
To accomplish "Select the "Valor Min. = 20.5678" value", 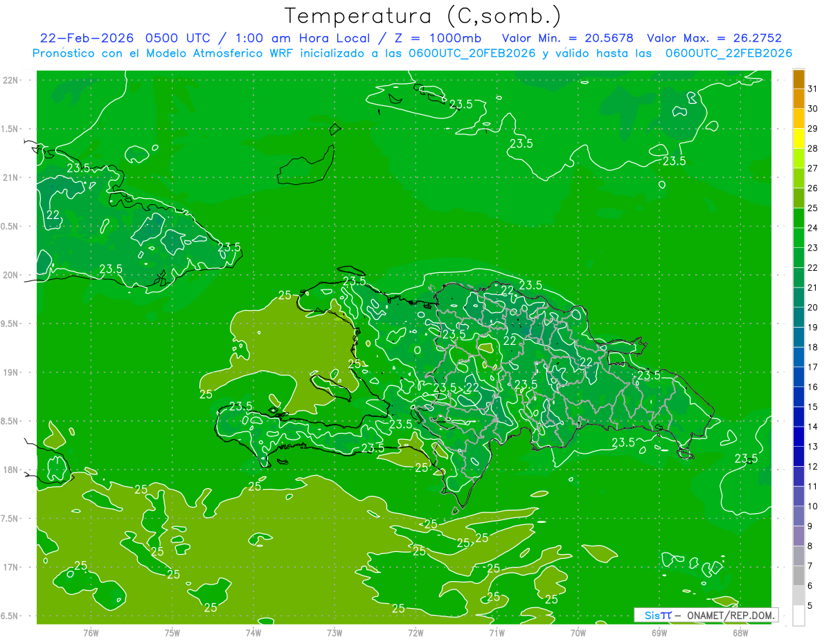I will pos(566,38).
